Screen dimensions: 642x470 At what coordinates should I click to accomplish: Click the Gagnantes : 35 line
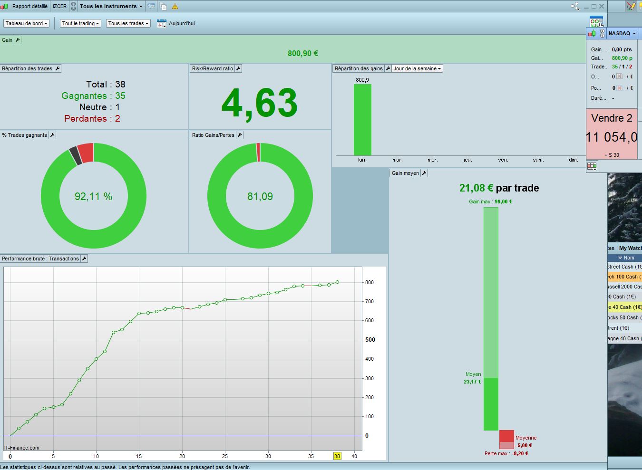click(x=93, y=96)
